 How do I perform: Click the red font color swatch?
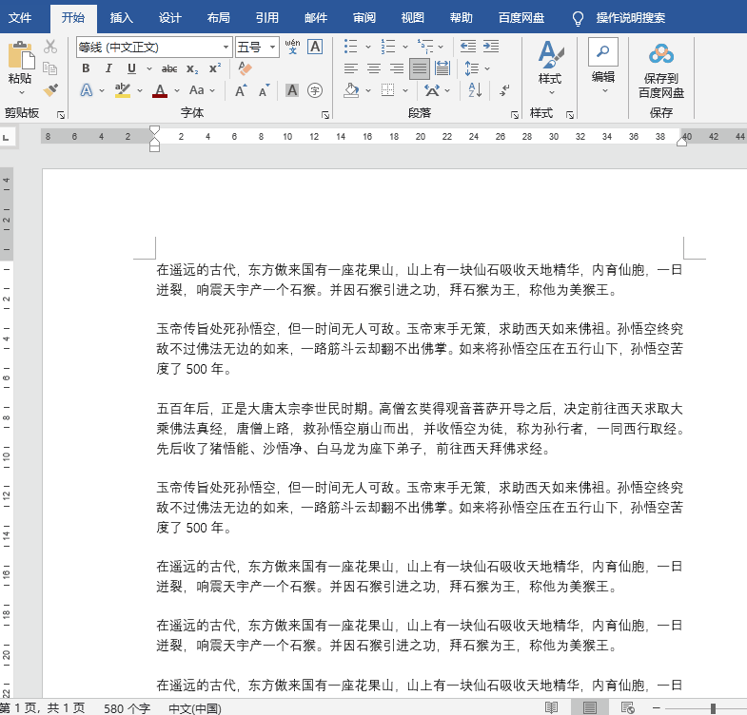(x=159, y=91)
